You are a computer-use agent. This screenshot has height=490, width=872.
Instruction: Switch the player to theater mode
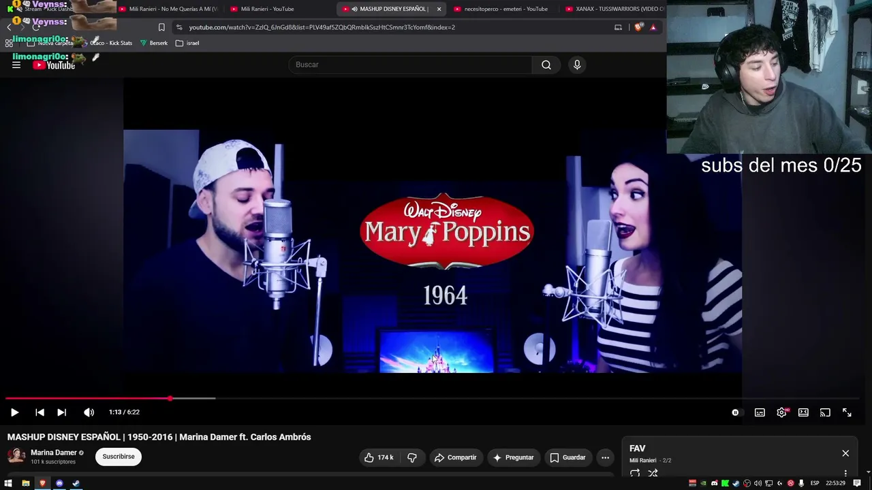point(803,412)
